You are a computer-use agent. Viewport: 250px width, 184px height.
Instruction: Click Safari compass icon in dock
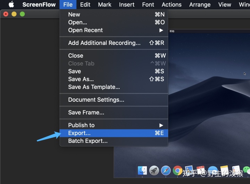[166, 171]
